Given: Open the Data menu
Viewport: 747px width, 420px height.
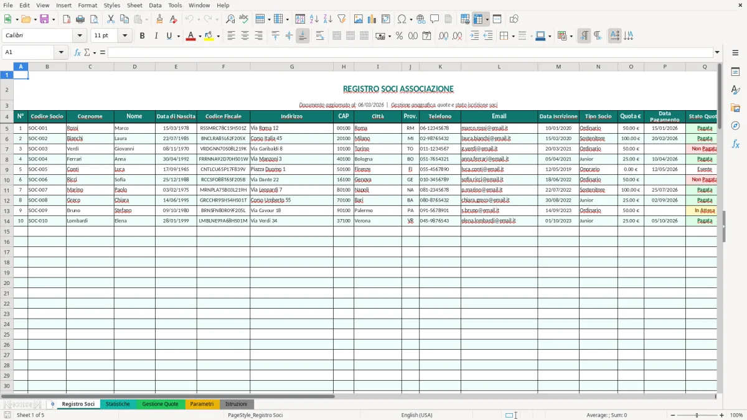Looking at the screenshot, I should tap(155, 5).
